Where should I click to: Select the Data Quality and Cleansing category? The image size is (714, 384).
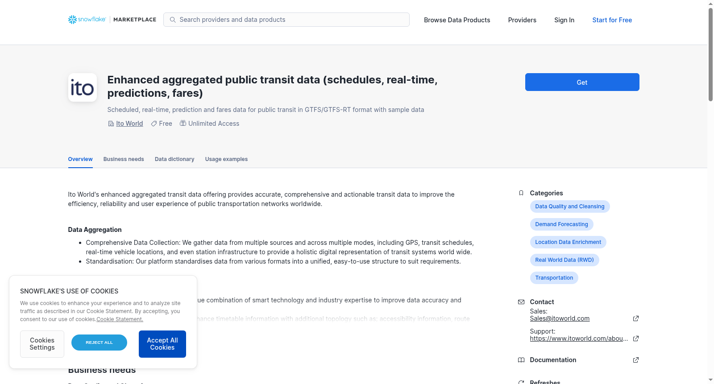click(x=569, y=206)
